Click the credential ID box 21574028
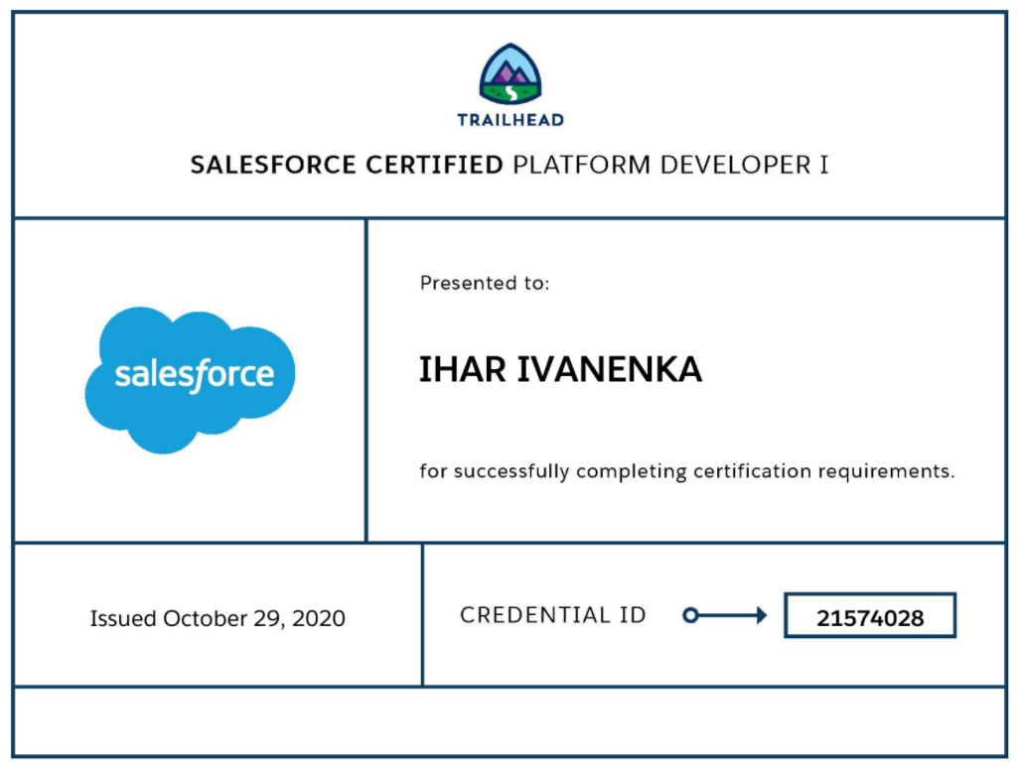The image size is (1020, 770). [x=870, y=615]
